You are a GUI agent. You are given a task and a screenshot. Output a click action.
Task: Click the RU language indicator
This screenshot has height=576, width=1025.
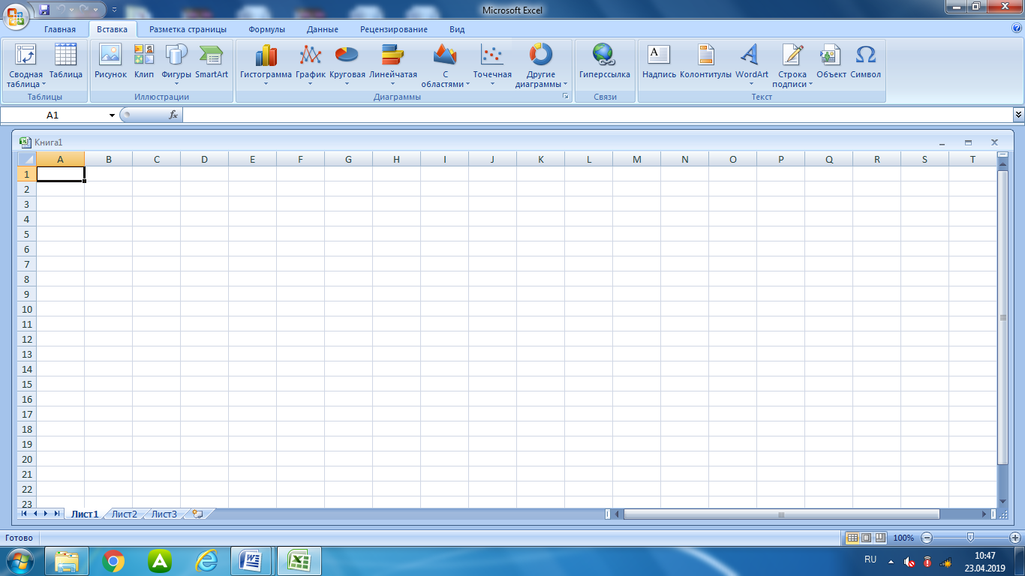[x=870, y=559]
